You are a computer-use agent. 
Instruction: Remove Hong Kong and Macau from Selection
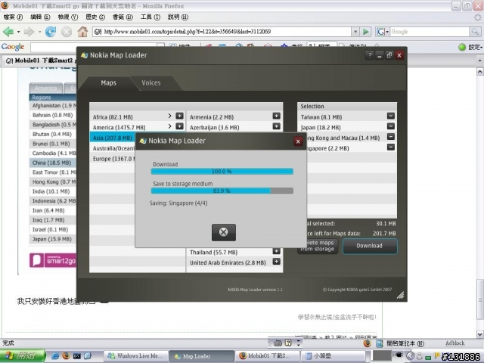[391, 137]
